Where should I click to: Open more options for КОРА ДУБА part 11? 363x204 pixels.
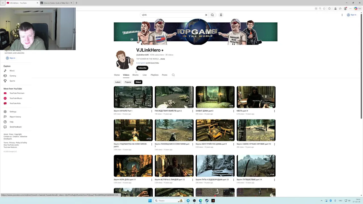point(152,180)
